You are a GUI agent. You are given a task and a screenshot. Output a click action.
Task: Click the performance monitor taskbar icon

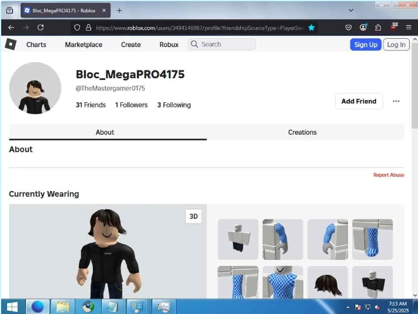(x=163, y=306)
